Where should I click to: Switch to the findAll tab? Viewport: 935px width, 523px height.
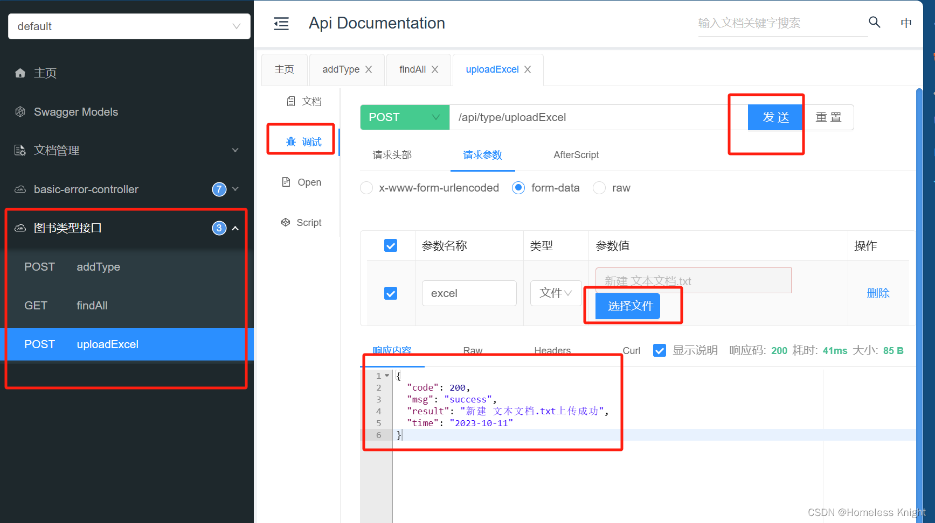click(412, 69)
